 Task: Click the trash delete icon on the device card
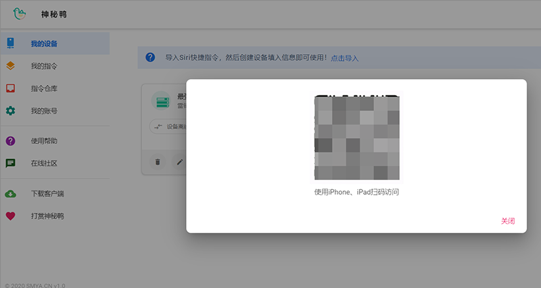click(x=158, y=162)
